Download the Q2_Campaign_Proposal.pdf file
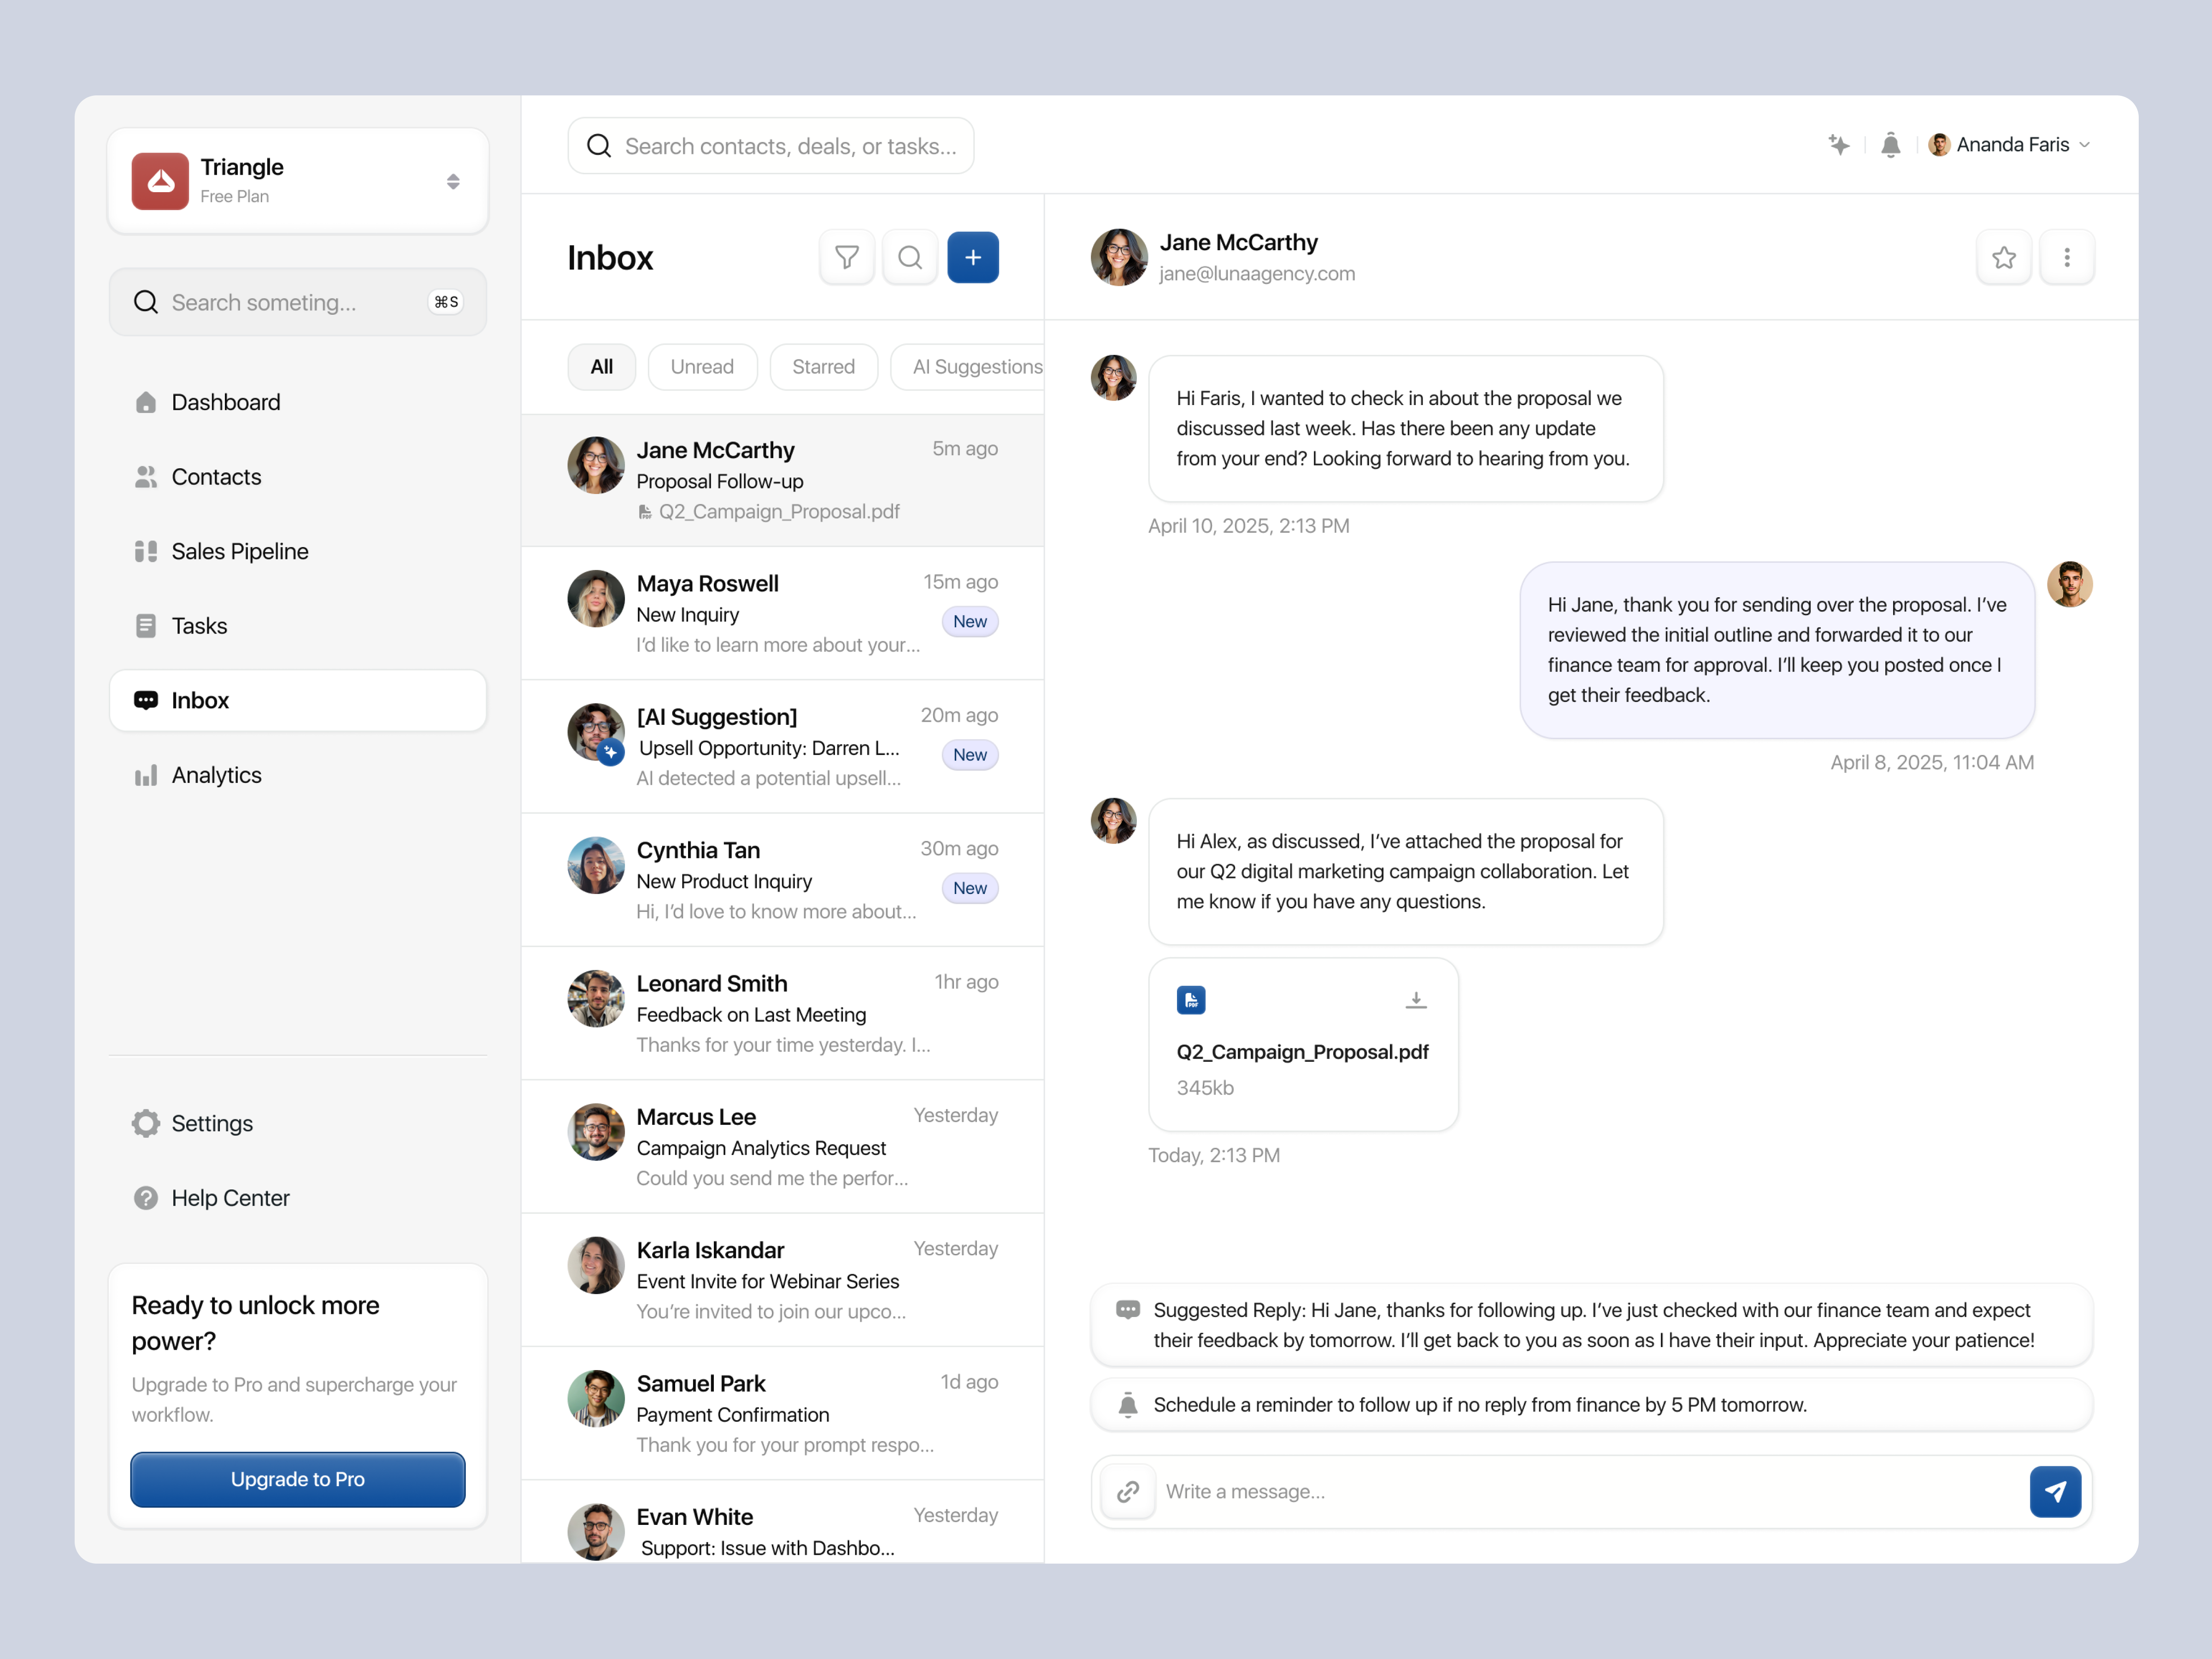This screenshot has height=1659, width=2212. click(1415, 1000)
